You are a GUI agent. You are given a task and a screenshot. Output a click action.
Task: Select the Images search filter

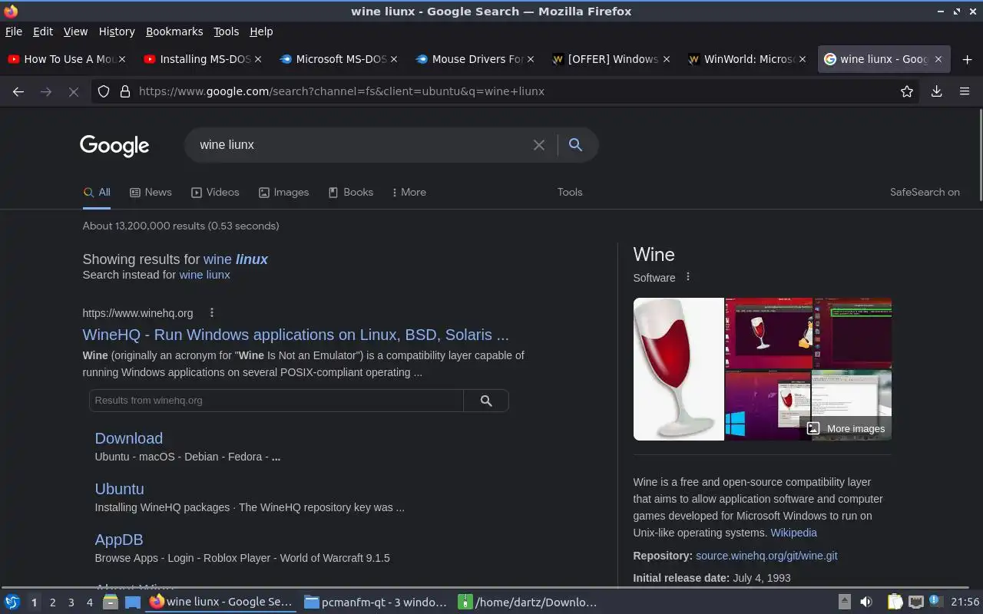pyautogui.click(x=283, y=193)
